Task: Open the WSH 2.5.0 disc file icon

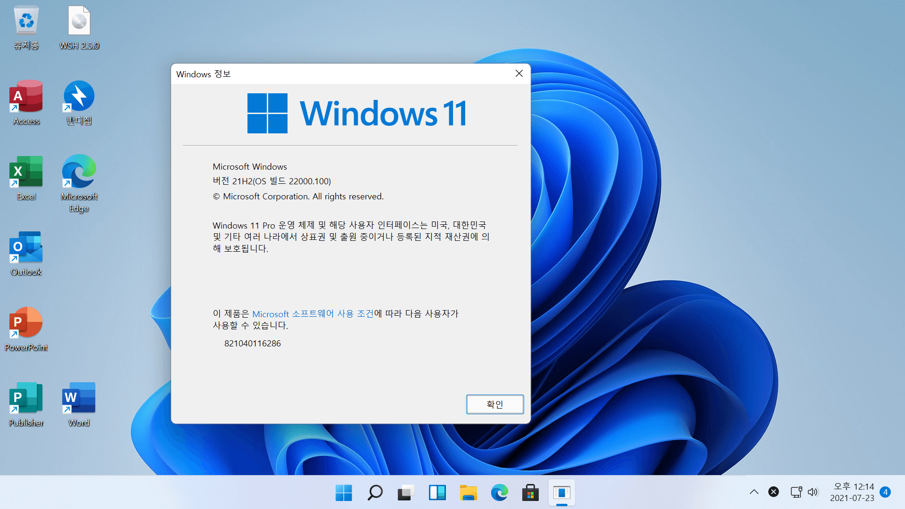Action: [x=79, y=27]
